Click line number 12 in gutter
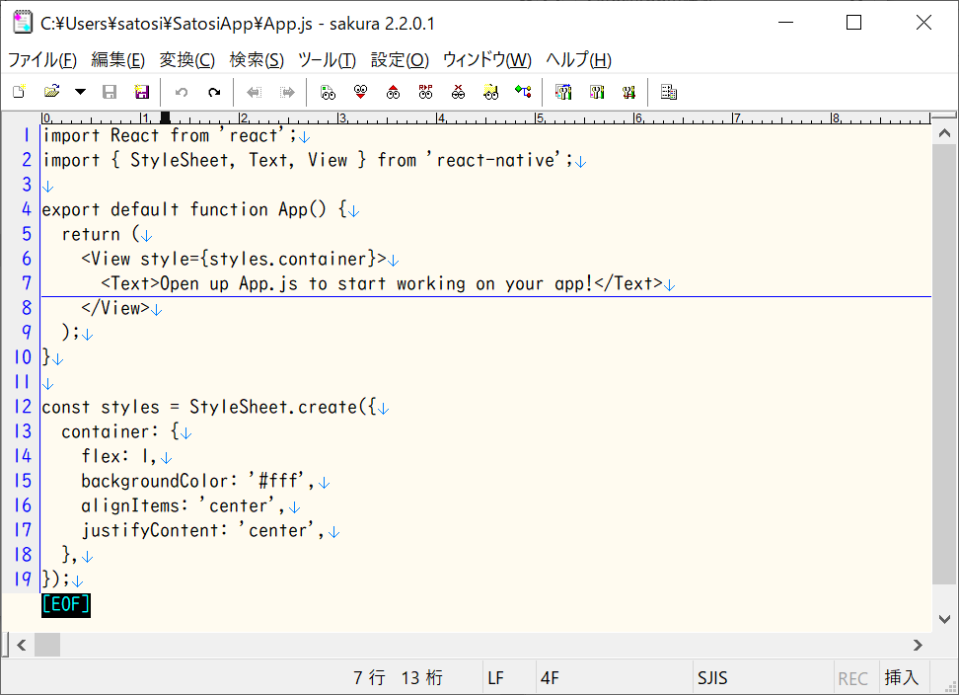The height and width of the screenshot is (695, 959). [23, 406]
